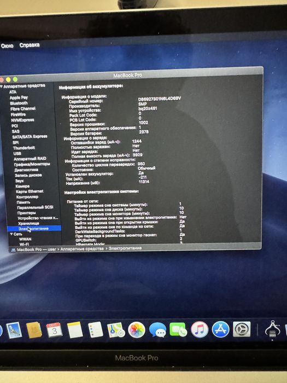This screenshot has height=383, width=287.
Task: Open the Mail app in the Dock
Action: [x=14, y=330]
